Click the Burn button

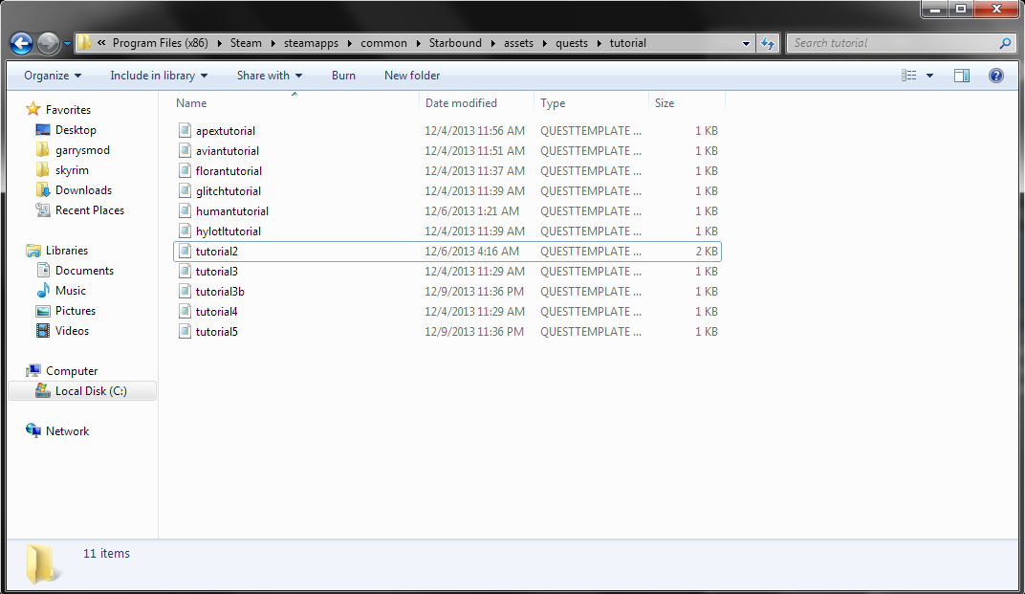343,76
